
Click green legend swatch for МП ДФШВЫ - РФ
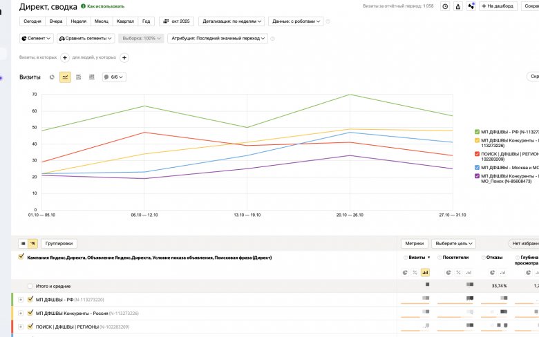click(477, 131)
